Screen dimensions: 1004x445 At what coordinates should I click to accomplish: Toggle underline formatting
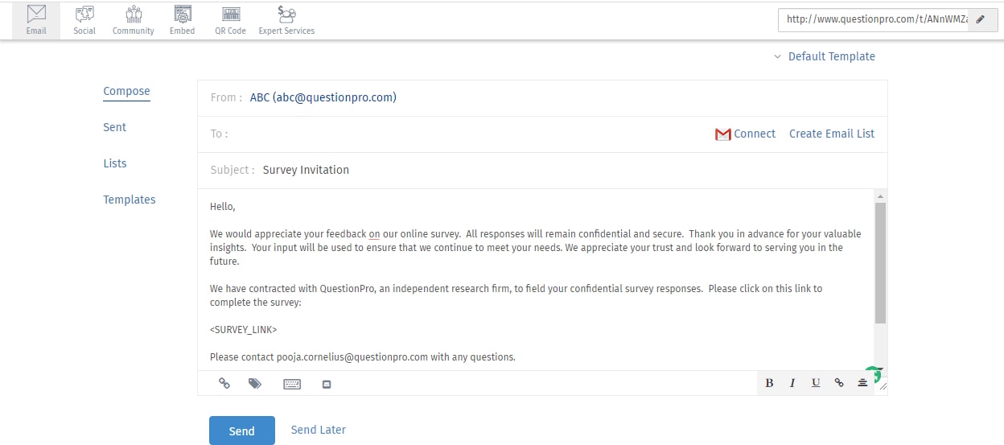[816, 383]
